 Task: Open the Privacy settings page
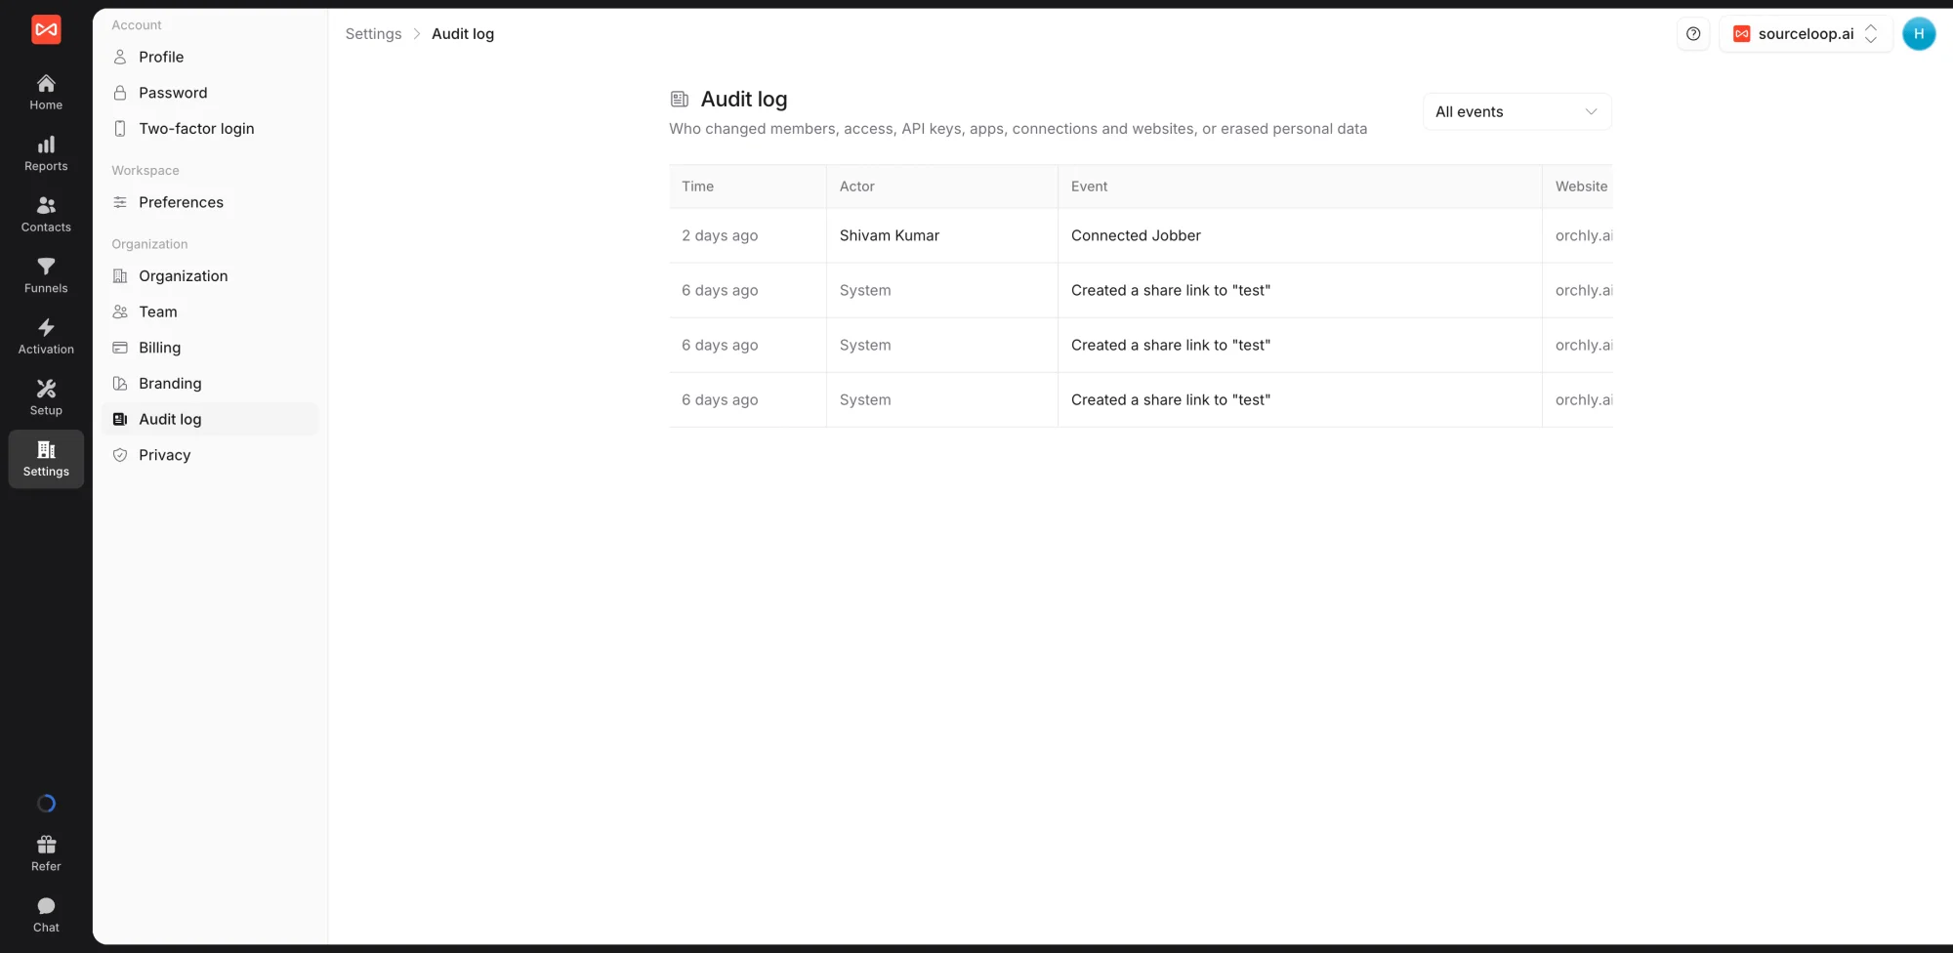[x=210, y=455]
